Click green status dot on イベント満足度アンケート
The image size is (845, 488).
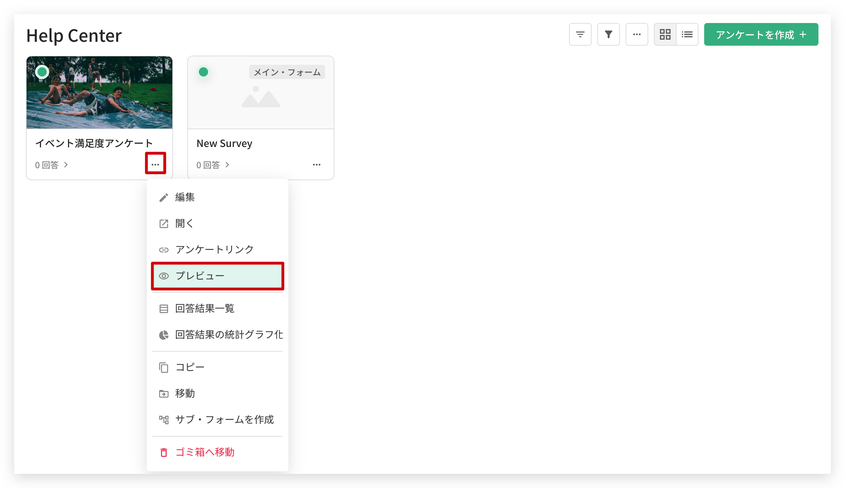(x=42, y=72)
